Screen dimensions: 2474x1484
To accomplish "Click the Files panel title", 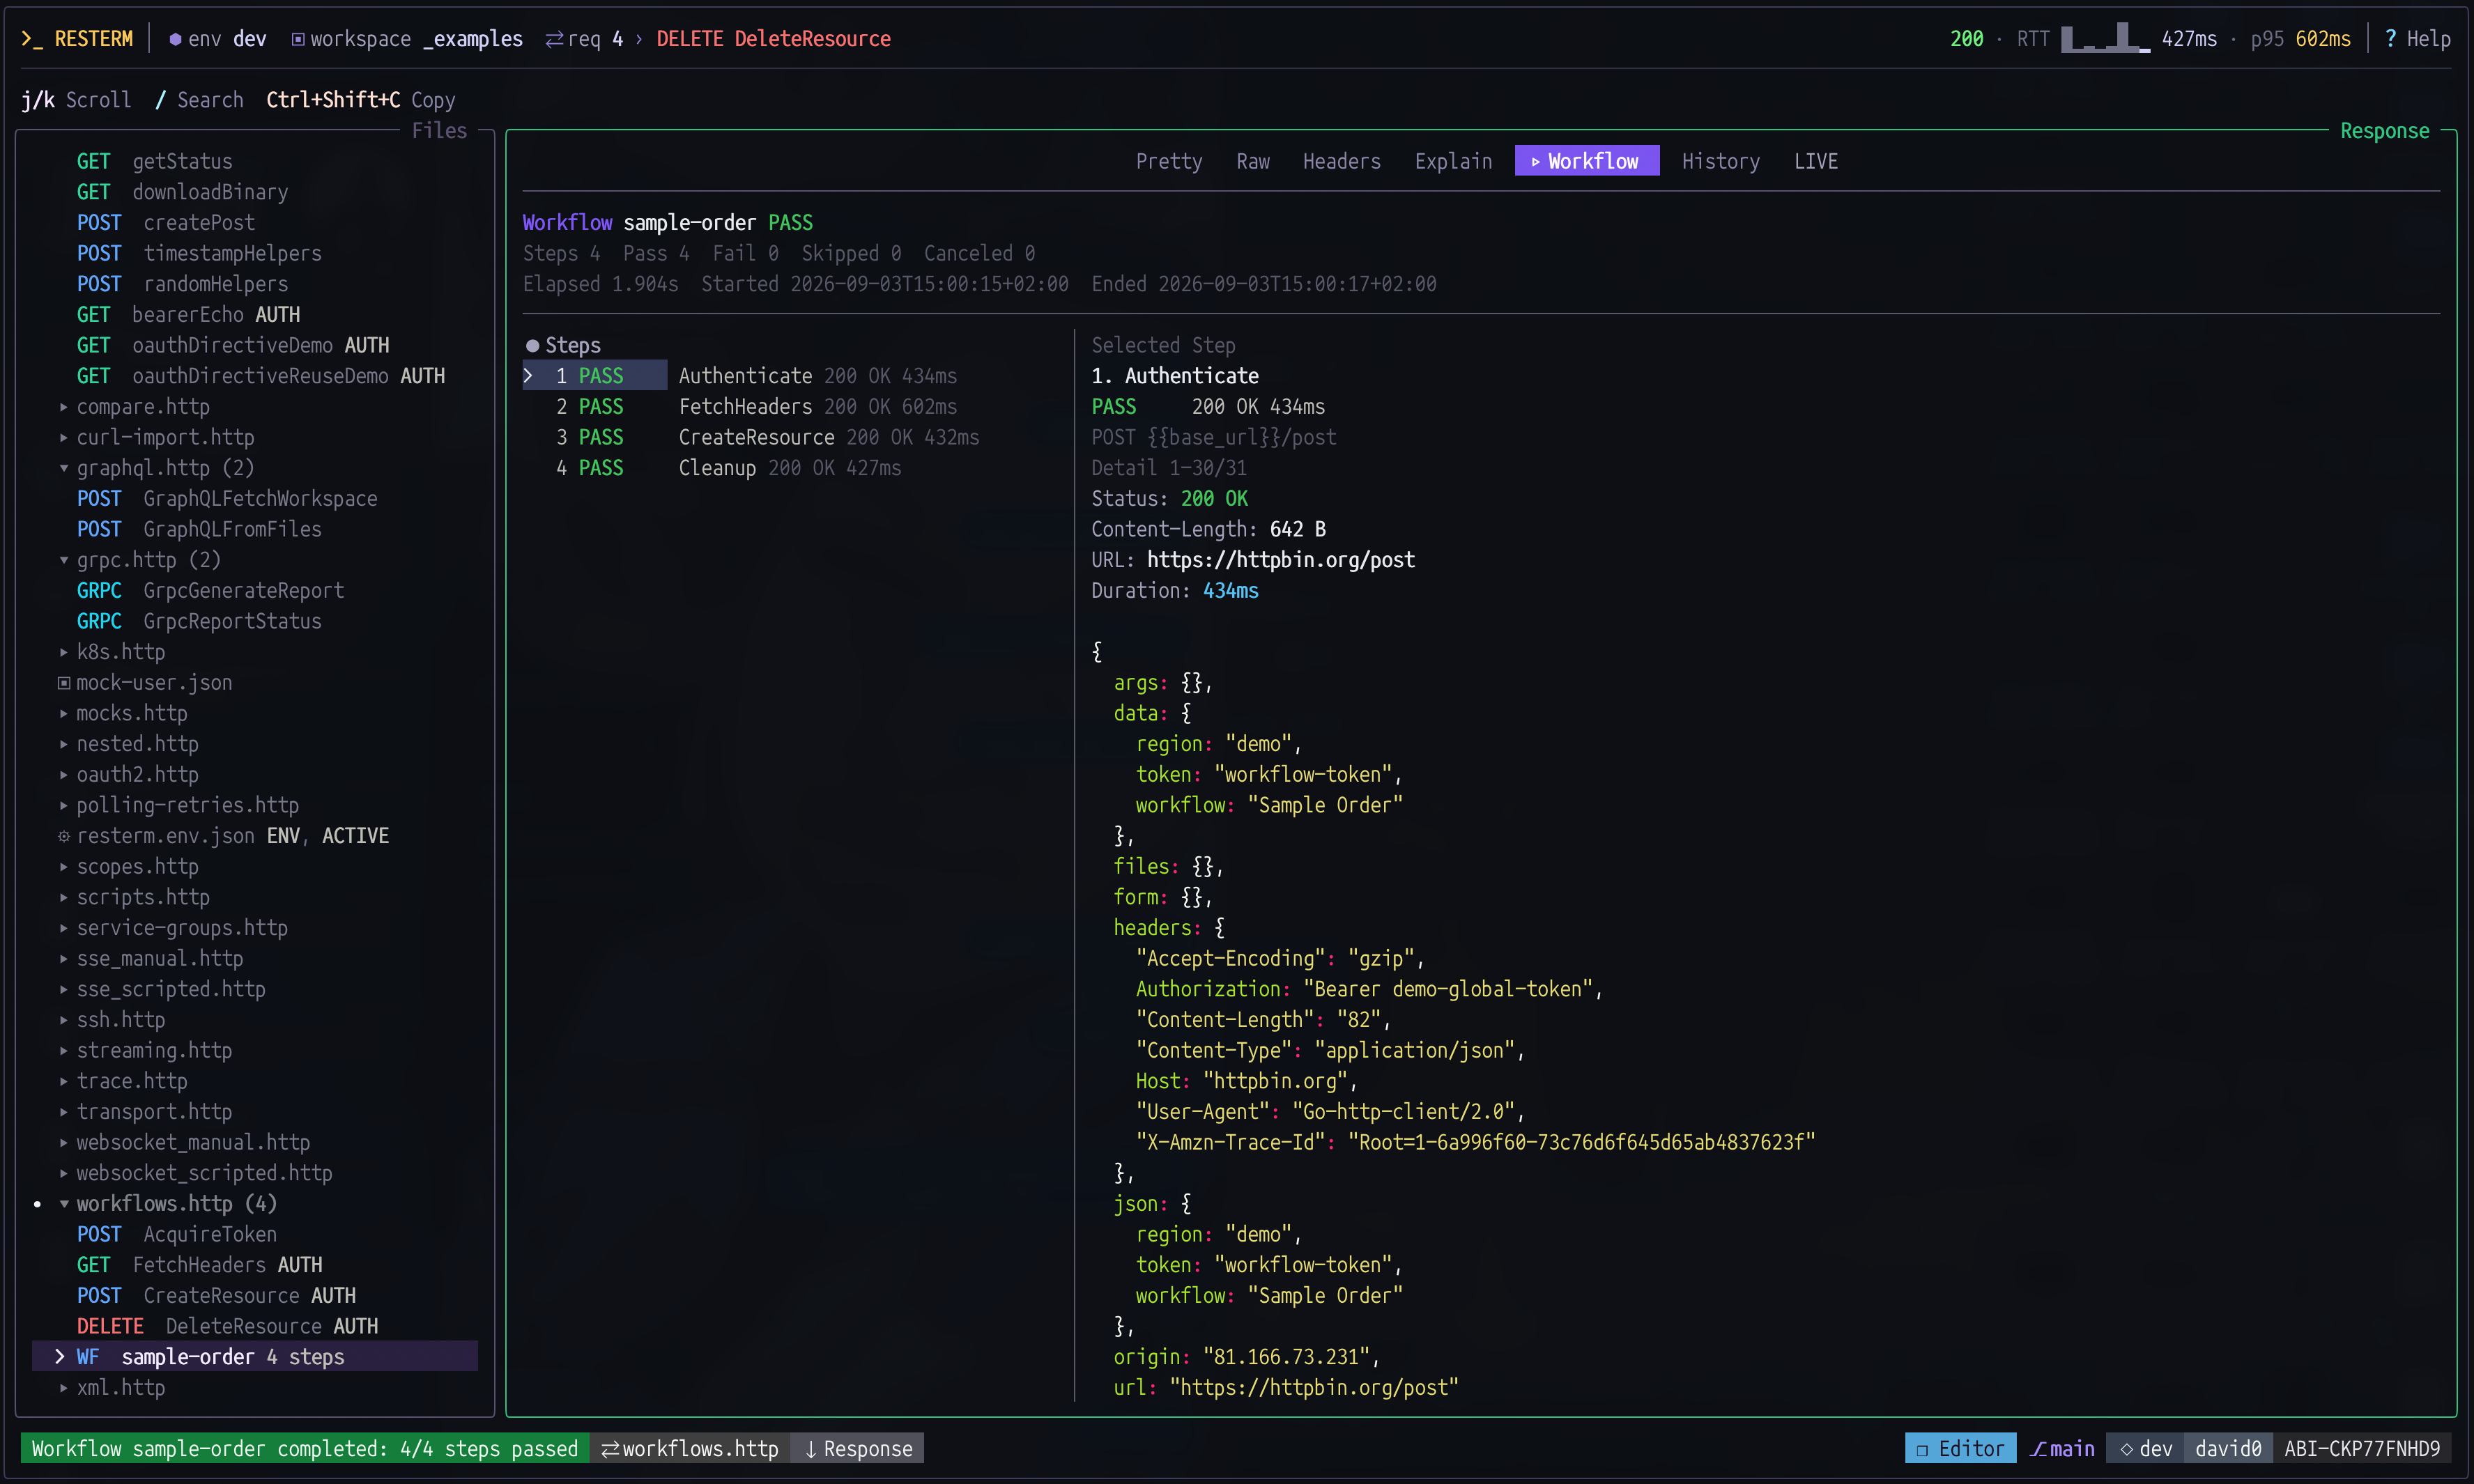I will pyautogui.click(x=439, y=131).
